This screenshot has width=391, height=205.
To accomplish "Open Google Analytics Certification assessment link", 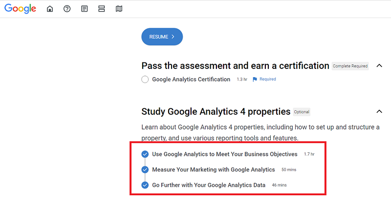I will (191, 79).
